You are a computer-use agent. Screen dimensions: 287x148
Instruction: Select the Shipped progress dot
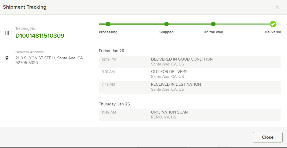pyautogui.click(x=166, y=24)
